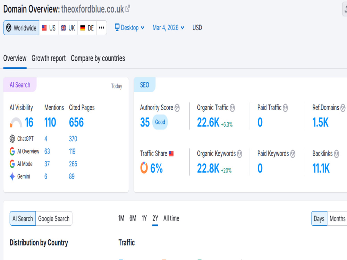The height and width of the screenshot is (260, 347).
Task: Set chart granularity to Months
Action: pyautogui.click(x=337, y=218)
